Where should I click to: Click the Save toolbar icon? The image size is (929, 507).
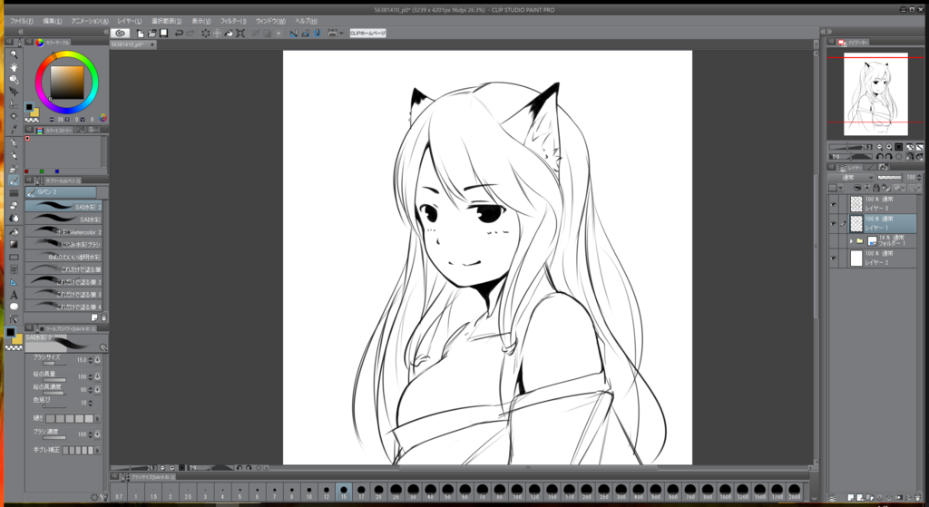click(x=164, y=34)
